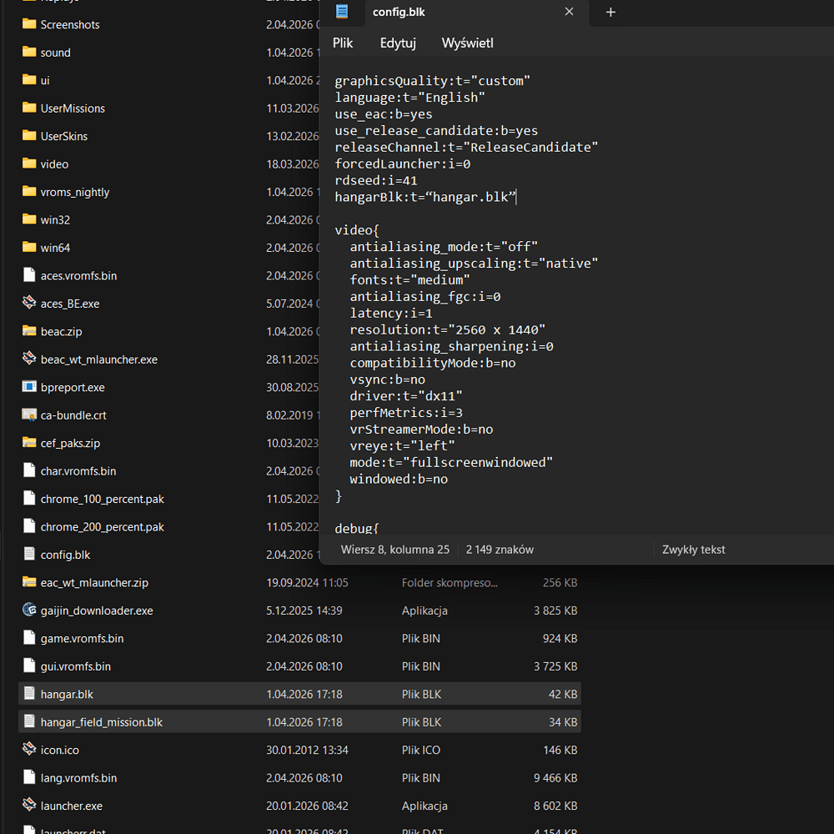Screen dimensions: 834x834
Task: Click the launcher.exe application icon
Action: [29, 806]
